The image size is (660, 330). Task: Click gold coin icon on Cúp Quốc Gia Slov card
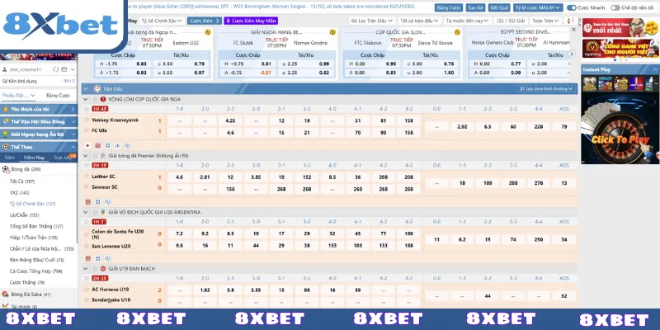457,32
